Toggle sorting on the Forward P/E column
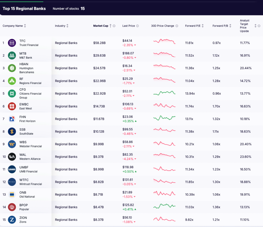Screen dimensions: 263x227 coord(203,26)
